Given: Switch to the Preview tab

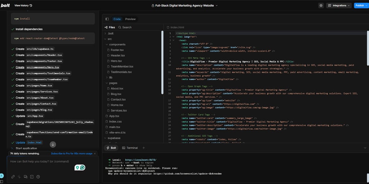Looking at the screenshot, I should click(130, 19).
